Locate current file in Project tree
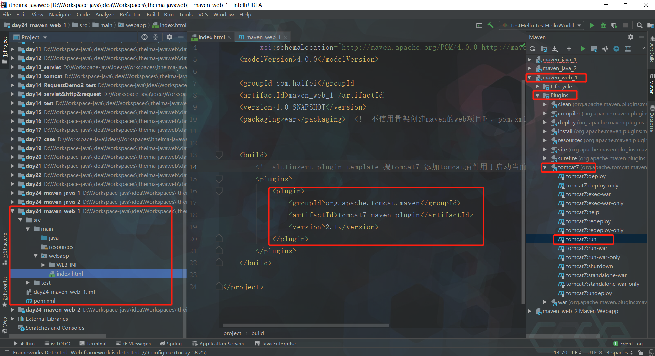The image size is (655, 356). click(x=144, y=37)
